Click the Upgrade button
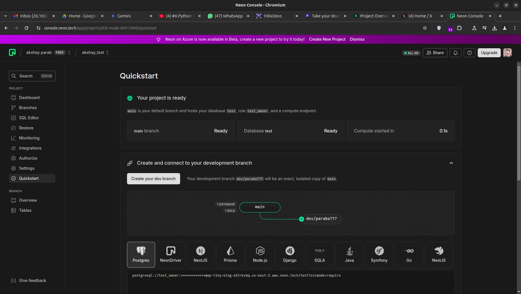This screenshot has height=294, width=521. (x=489, y=52)
